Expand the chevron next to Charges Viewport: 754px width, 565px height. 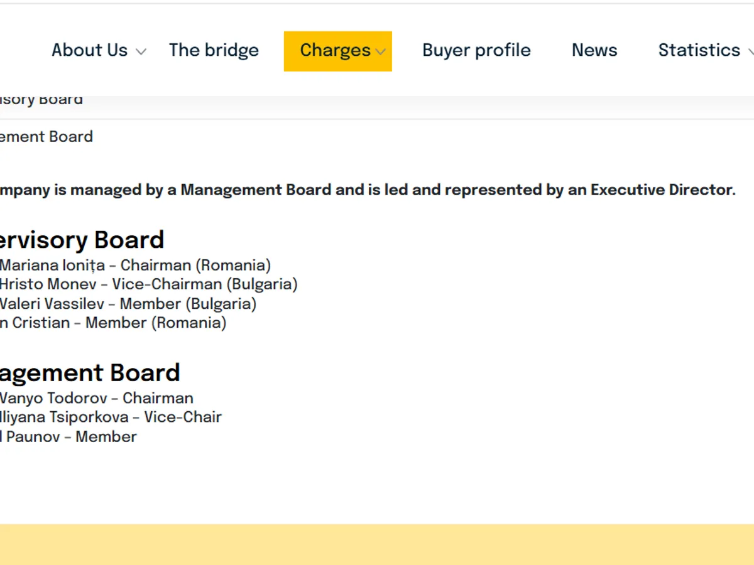(381, 52)
